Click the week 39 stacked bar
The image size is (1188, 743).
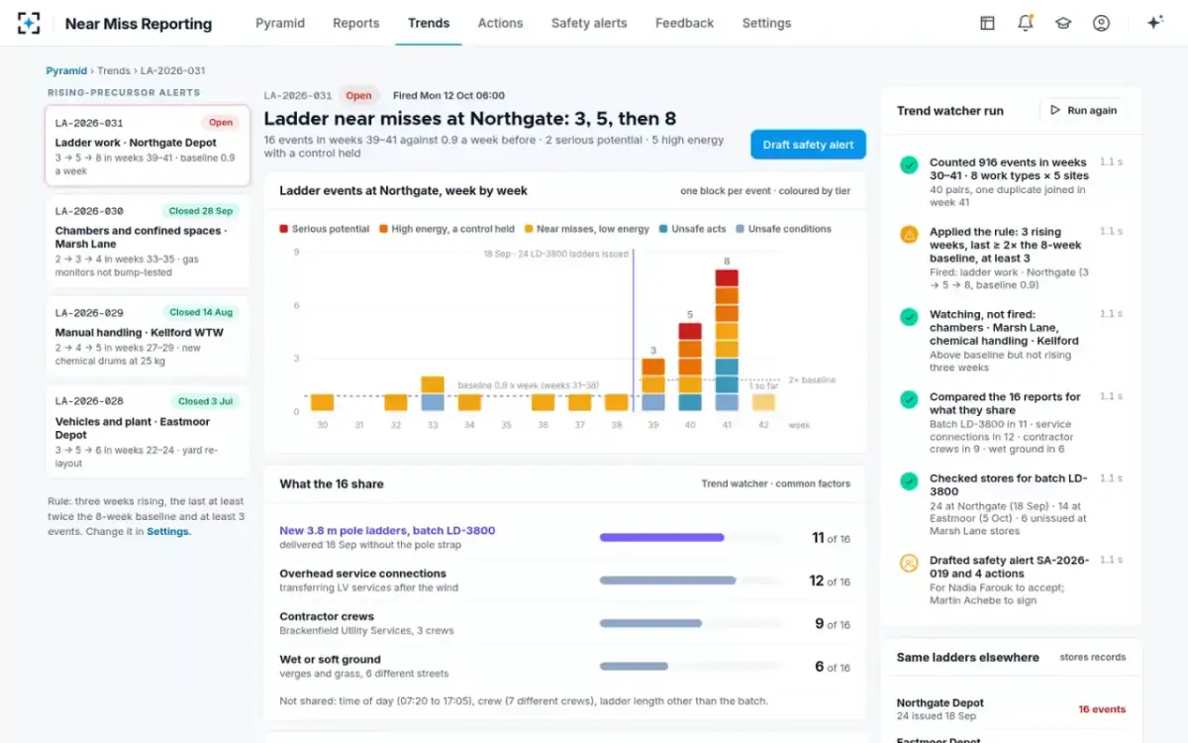coord(653,384)
